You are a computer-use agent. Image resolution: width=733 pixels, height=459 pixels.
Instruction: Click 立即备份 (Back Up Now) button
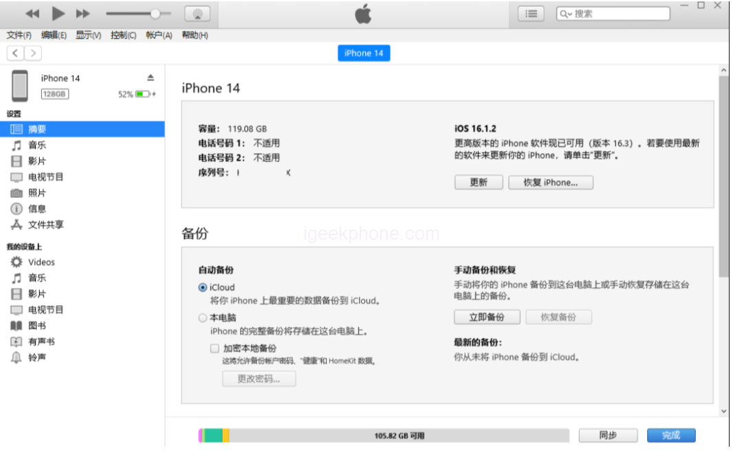tap(486, 317)
